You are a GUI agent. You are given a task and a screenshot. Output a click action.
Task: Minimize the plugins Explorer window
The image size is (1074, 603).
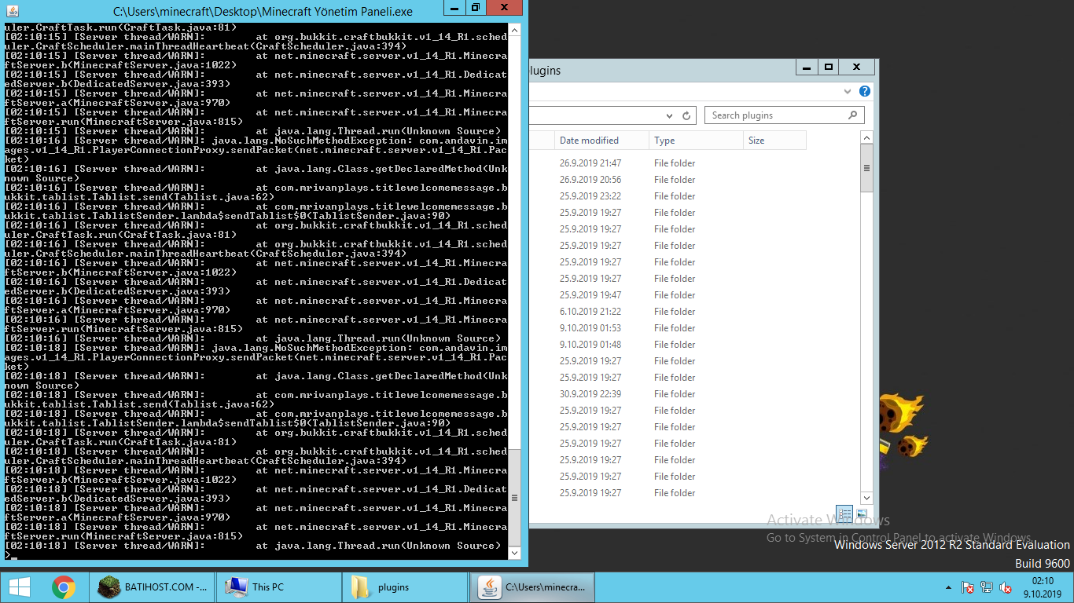coord(807,68)
